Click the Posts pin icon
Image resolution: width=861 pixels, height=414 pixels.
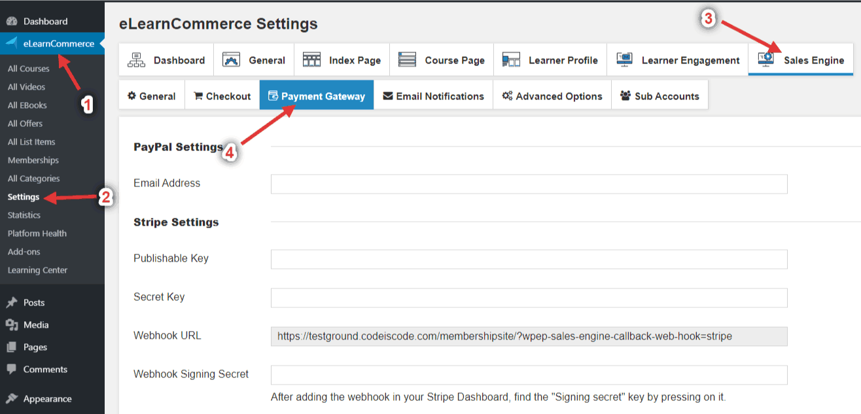(x=12, y=303)
